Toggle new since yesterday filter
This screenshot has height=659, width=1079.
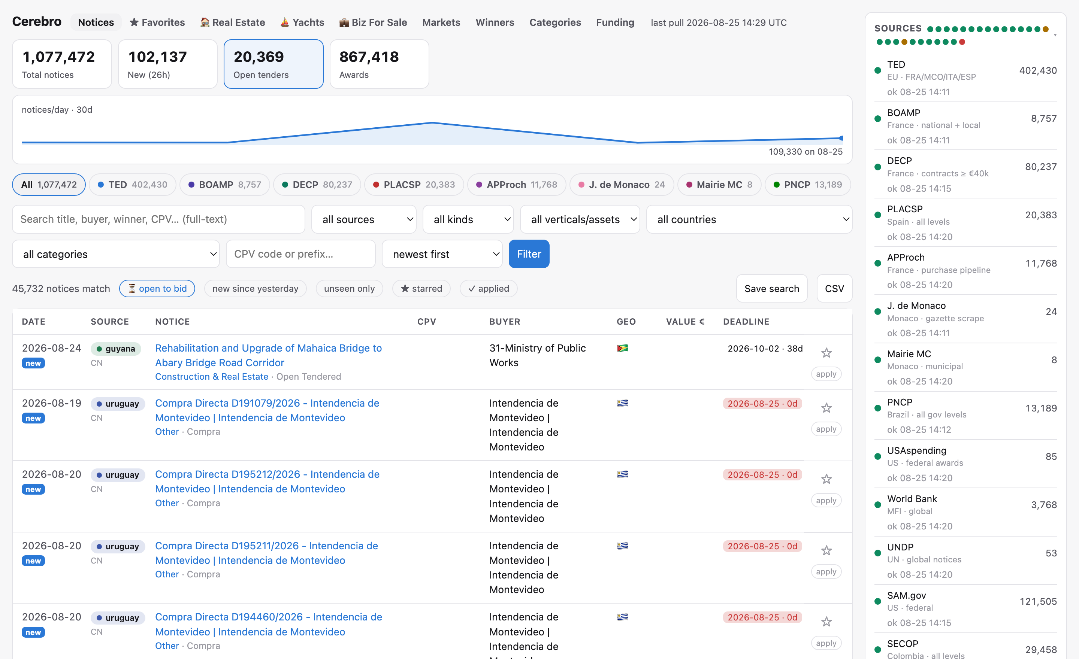[255, 288]
